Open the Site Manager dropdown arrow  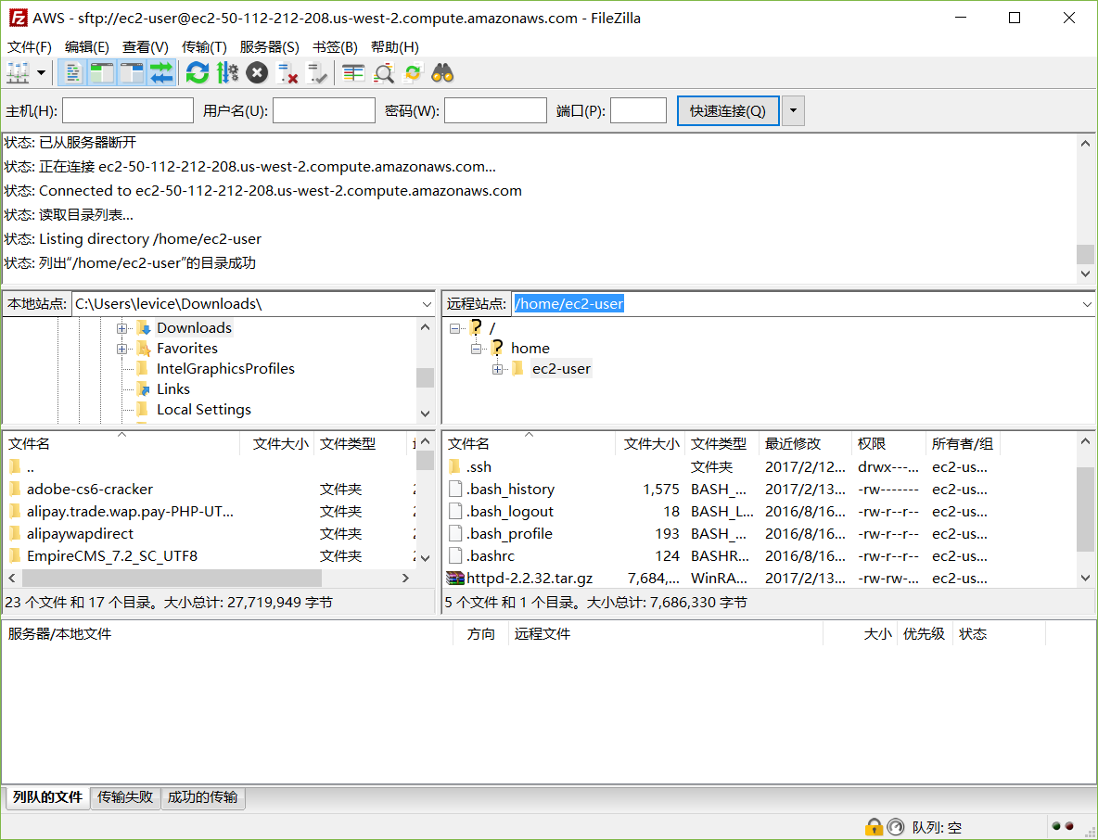42,73
